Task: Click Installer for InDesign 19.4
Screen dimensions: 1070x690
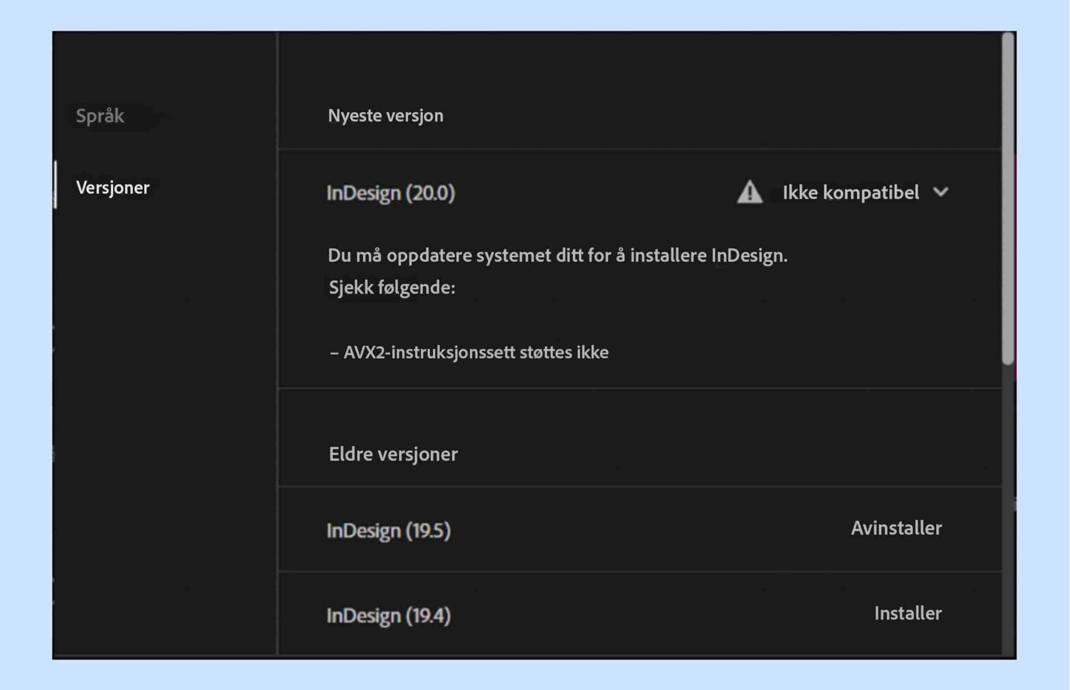Action: (x=907, y=613)
